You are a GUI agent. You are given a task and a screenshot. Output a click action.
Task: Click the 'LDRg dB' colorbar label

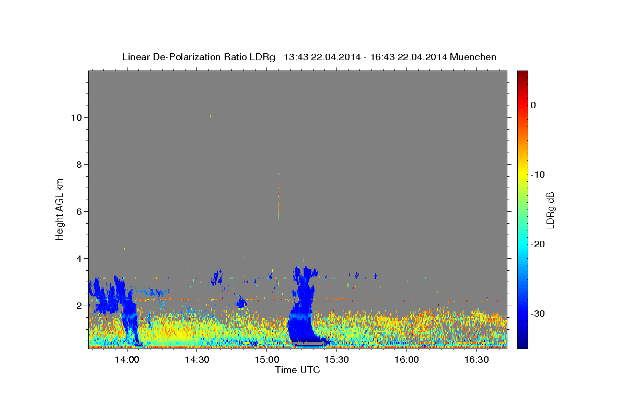tap(550, 210)
